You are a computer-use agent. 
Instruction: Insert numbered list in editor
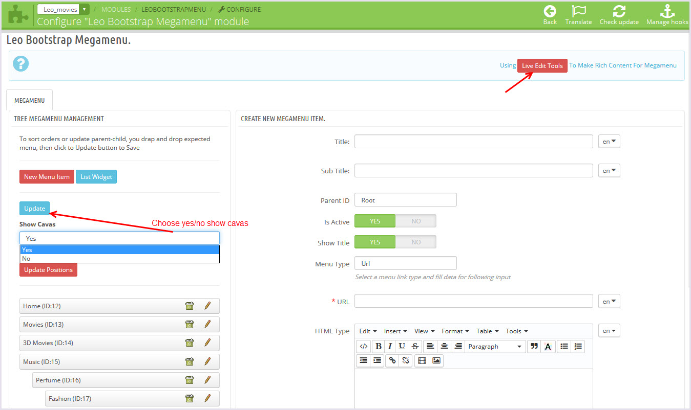pos(578,346)
